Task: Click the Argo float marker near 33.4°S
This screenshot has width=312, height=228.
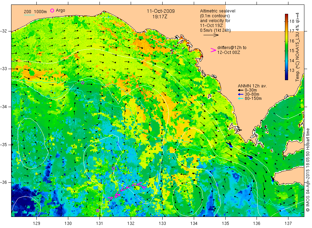Action: (83, 83)
